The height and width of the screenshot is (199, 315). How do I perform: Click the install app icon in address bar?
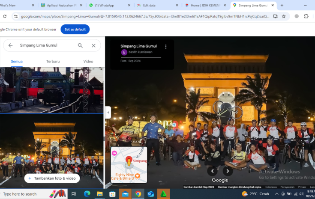(x=276, y=16)
